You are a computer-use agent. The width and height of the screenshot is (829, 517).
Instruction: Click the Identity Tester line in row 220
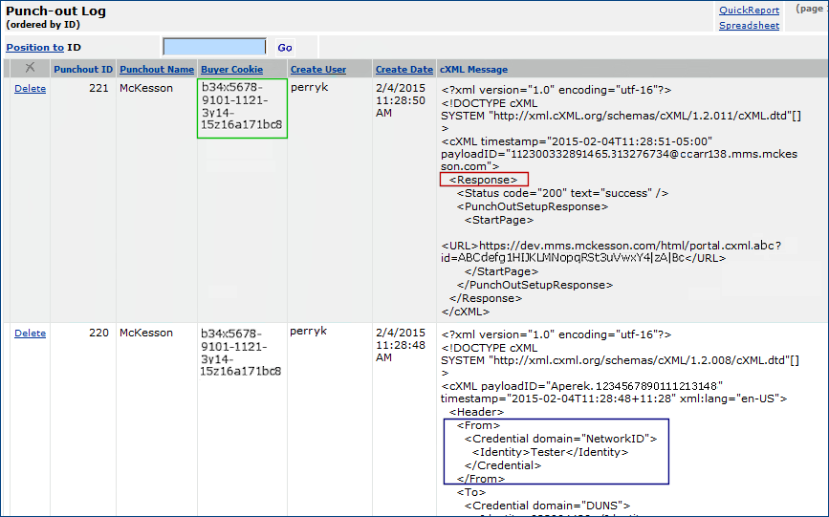tap(553, 452)
